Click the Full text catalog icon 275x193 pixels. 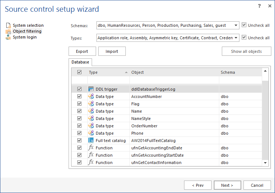tap(91, 141)
